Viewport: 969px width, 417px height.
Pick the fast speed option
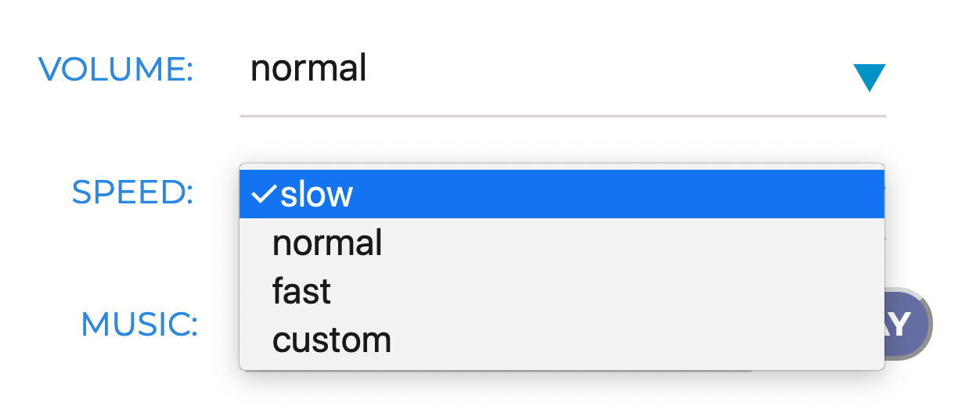click(301, 292)
